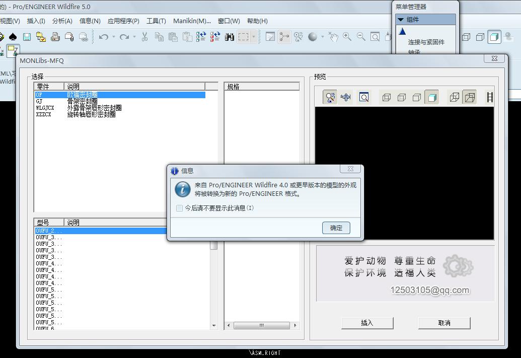521x358 pixels.
Task: Open the 插入(I) menu
Action: point(36,21)
